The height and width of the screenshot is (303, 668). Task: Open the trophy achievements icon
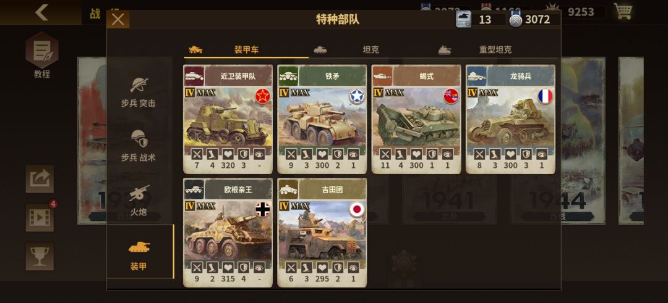tap(40, 256)
